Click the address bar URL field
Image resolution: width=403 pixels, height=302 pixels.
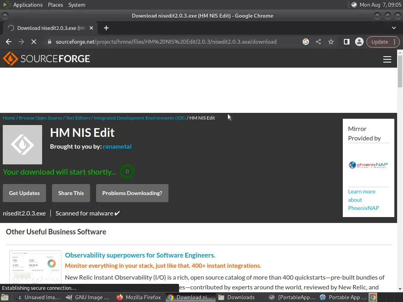coord(166,42)
